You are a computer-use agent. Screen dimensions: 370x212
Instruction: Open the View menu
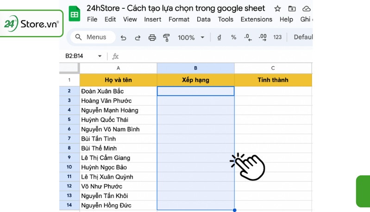point(130,19)
